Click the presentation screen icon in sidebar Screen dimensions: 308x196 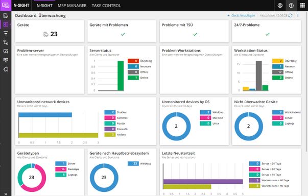(x=6, y=60)
